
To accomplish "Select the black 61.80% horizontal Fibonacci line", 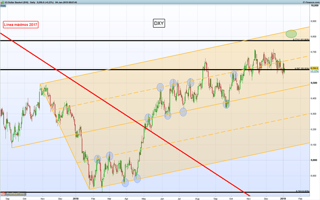I will 155,41.
